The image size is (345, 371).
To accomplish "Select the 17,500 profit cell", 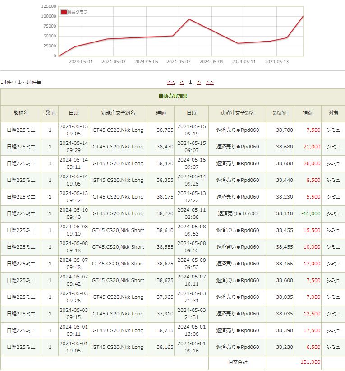I will [308, 330].
